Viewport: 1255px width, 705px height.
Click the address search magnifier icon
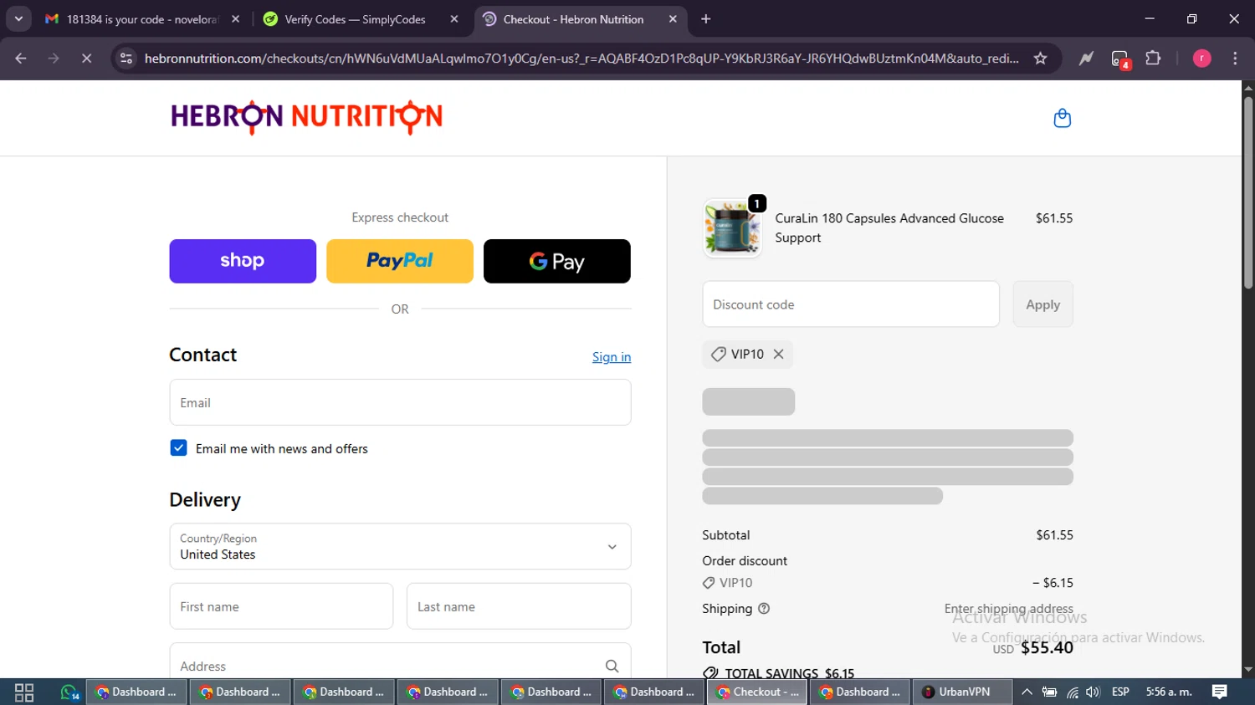coord(612,666)
